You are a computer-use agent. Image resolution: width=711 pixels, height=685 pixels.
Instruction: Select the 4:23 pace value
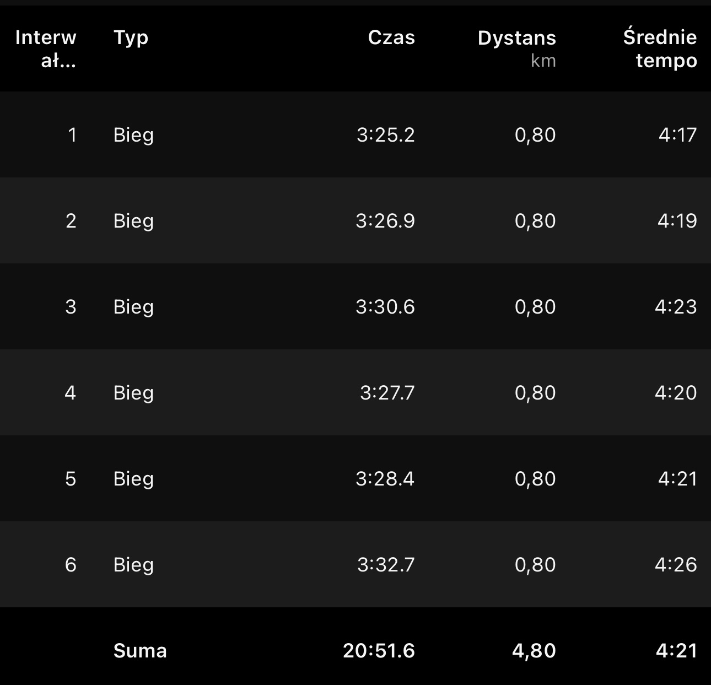[676, 307]
